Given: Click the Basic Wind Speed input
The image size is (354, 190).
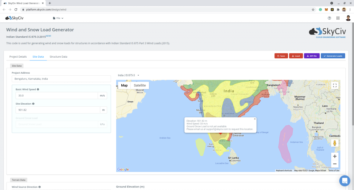Looking at the screenshot, I should 56,95.
